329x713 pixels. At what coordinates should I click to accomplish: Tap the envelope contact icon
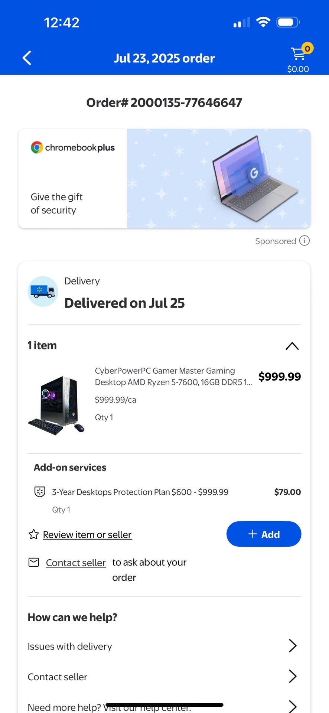(x=34, y=562)
